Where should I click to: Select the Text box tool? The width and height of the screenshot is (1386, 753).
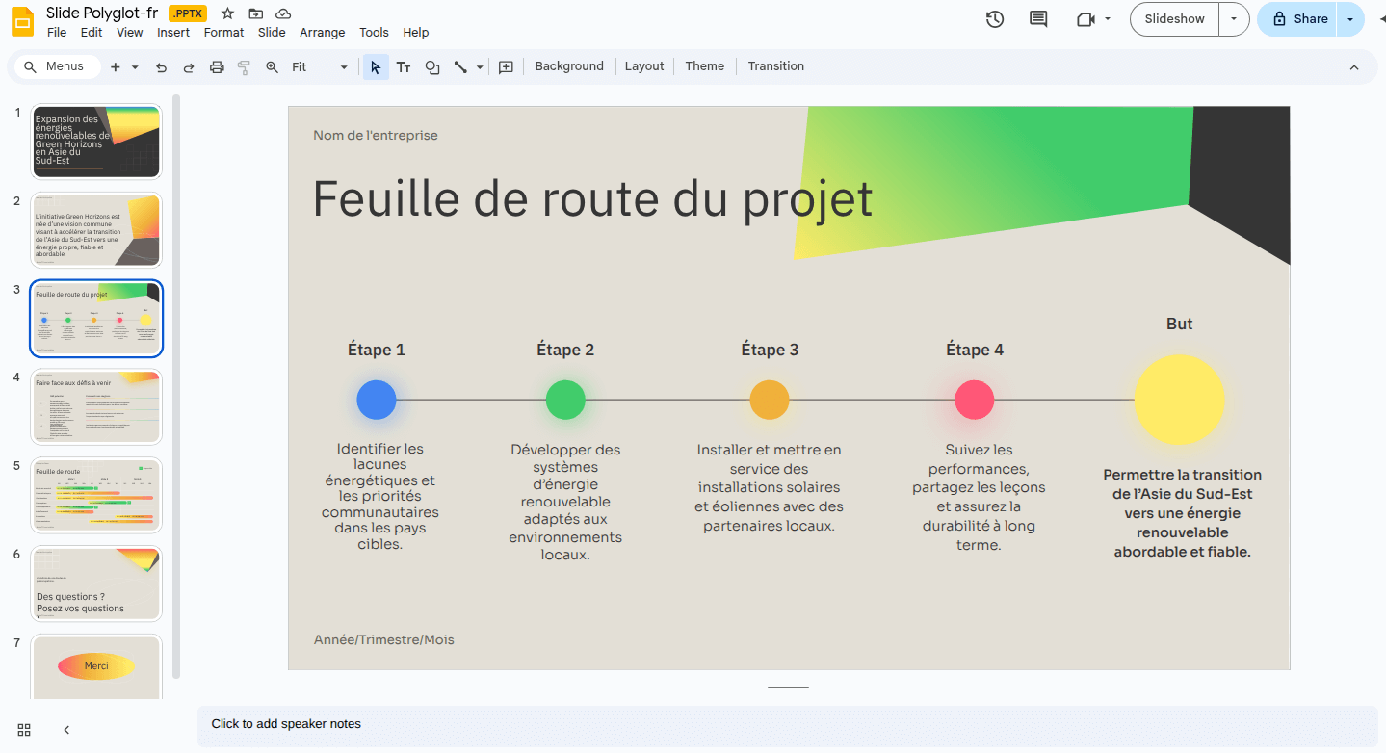(x=404, y=67)
